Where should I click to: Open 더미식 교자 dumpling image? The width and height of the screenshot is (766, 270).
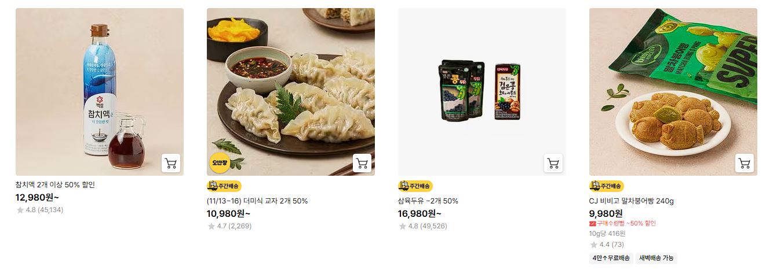[x=291, y=92]
